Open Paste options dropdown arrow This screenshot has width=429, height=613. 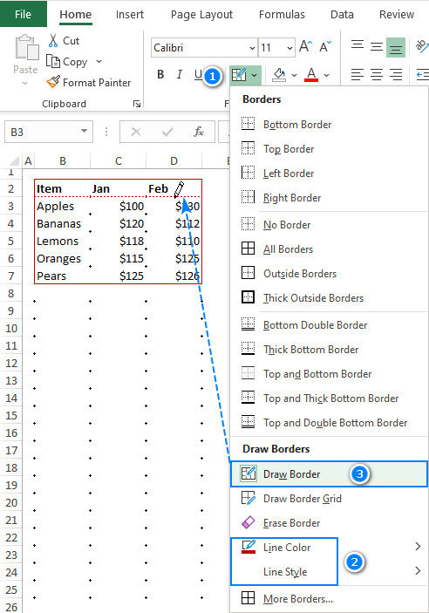tap(25, 83)
